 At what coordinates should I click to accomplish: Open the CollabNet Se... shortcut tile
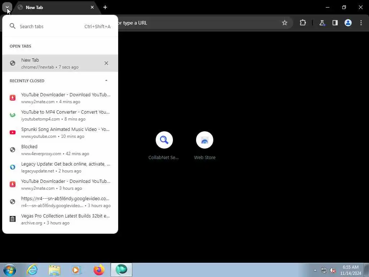tap(164, 146)
